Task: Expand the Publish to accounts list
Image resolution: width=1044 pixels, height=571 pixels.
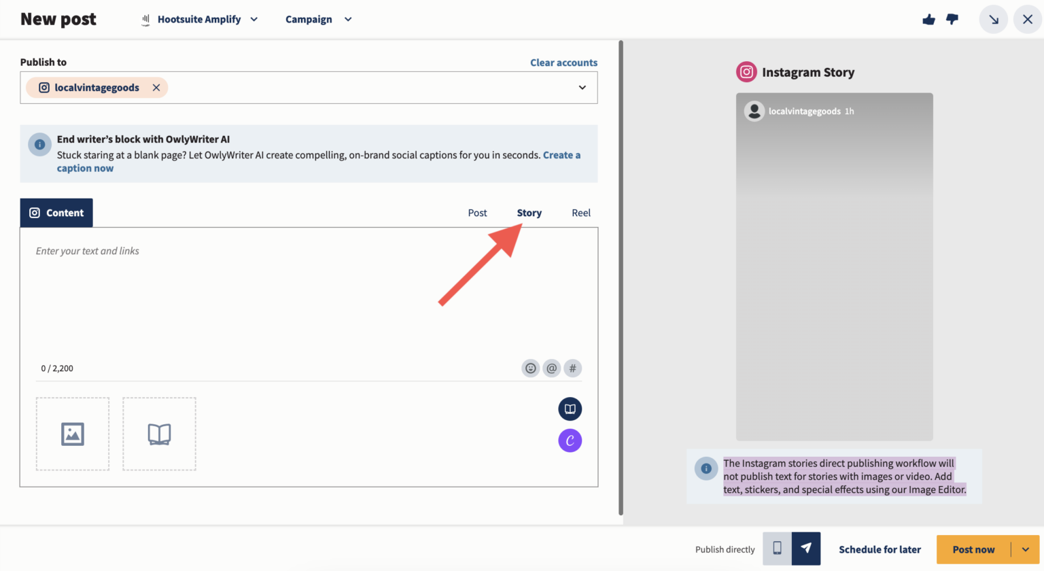Action: pyautogui.click(x=582, y=88)
